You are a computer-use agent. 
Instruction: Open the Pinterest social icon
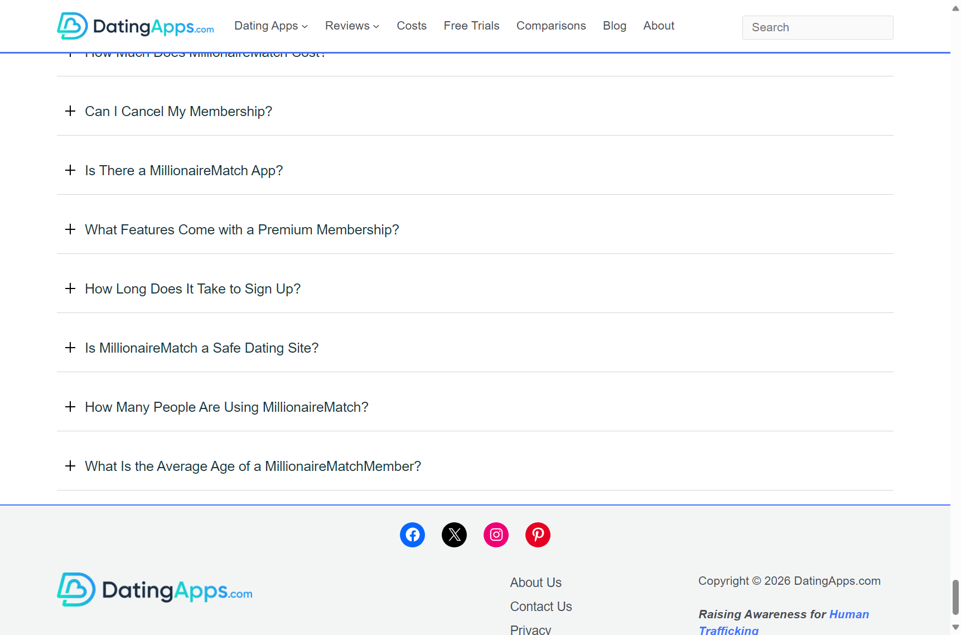click(538, 535)
